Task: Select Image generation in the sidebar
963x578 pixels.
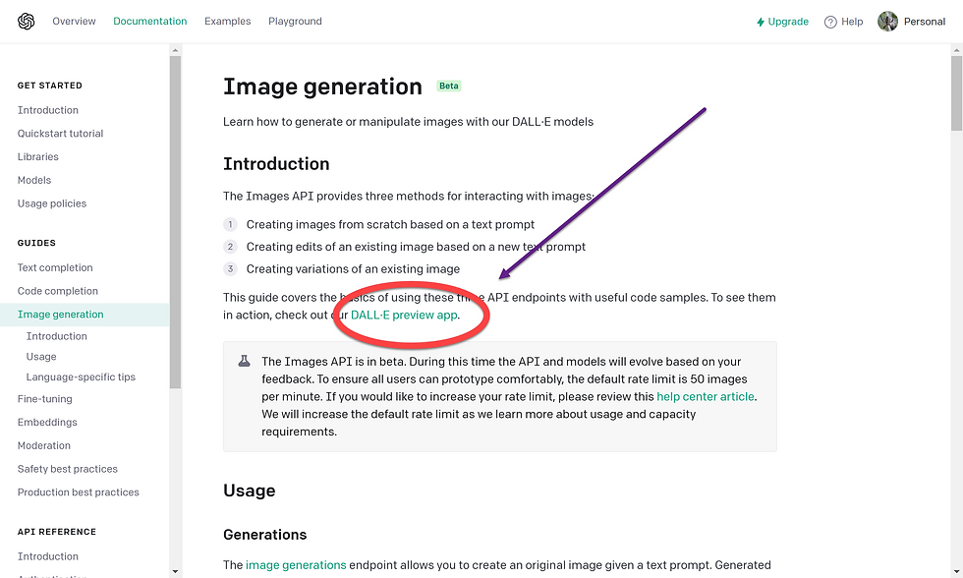Action: click(85, 315)
